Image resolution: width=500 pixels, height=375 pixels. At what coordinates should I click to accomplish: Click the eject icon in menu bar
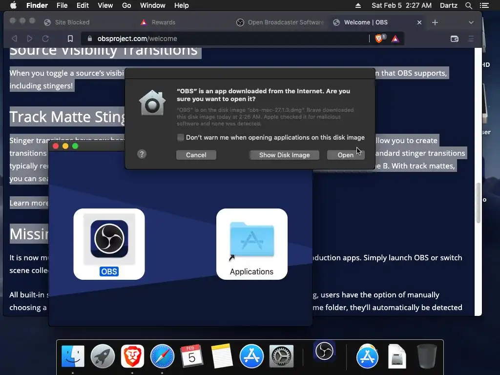tap(358, 5)
